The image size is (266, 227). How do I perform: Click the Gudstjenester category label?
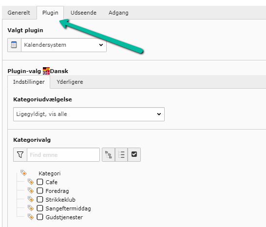(x=64, y=217)
